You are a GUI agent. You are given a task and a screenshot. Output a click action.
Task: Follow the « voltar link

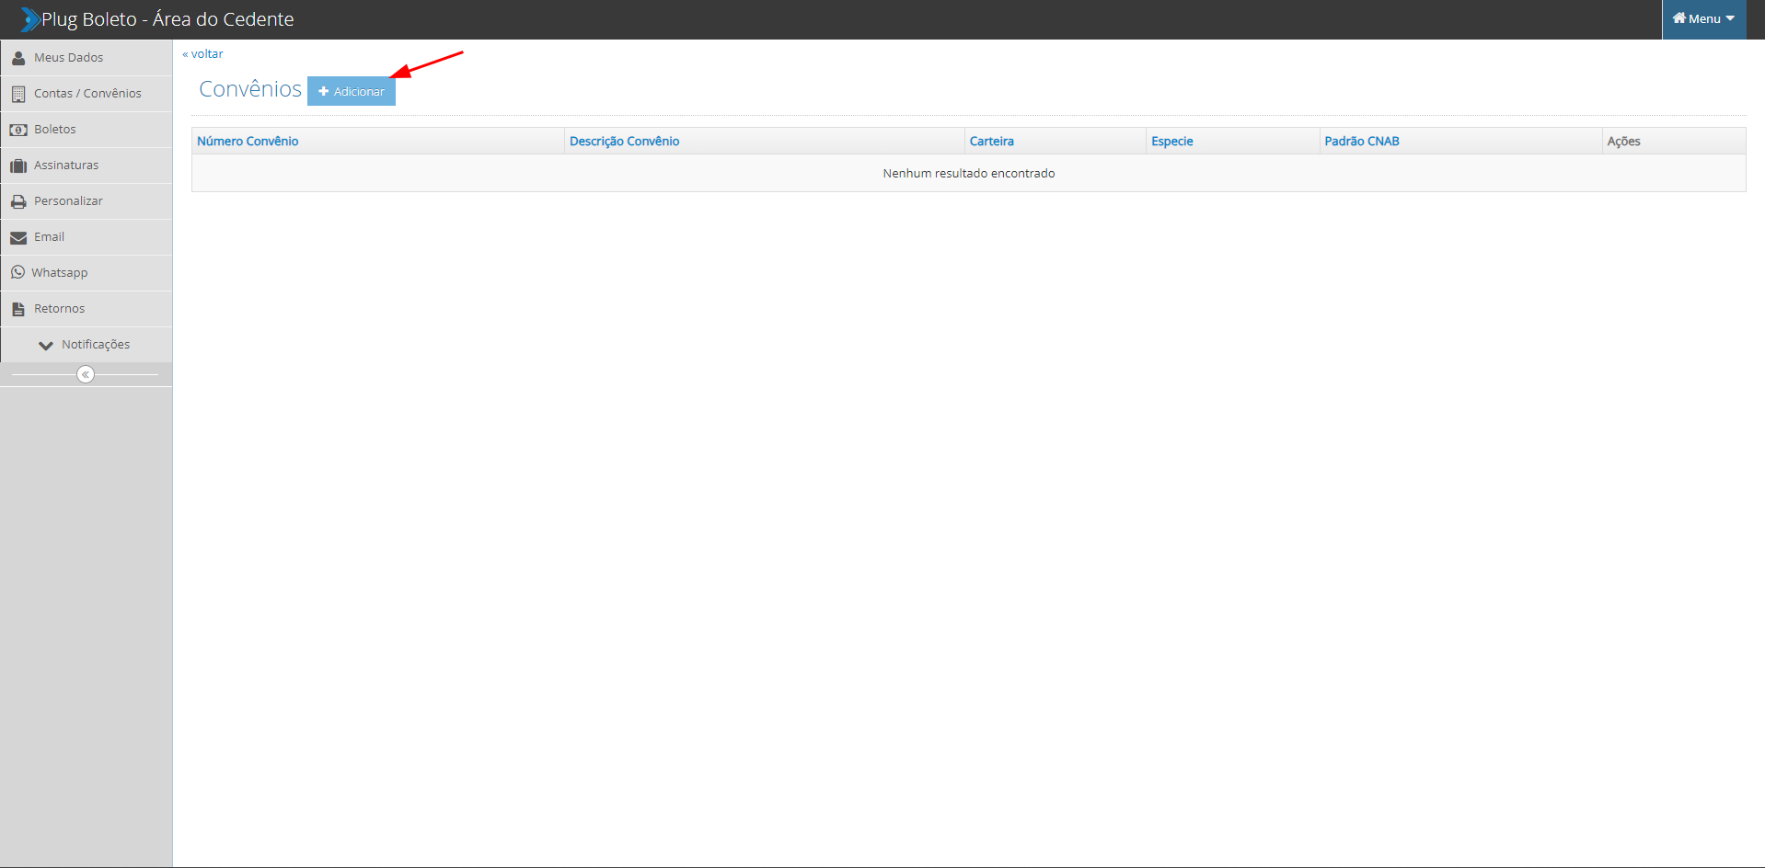tap(202, 54)
